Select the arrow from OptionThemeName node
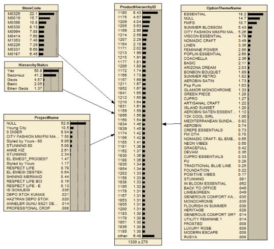 (171, 124)
